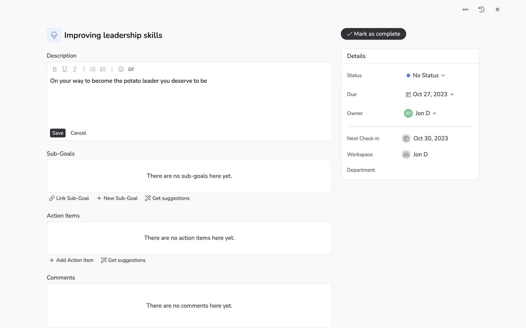This screenshot has width=526, height=328.
Task: Insert a bulleted list
Action: point(93,69)
